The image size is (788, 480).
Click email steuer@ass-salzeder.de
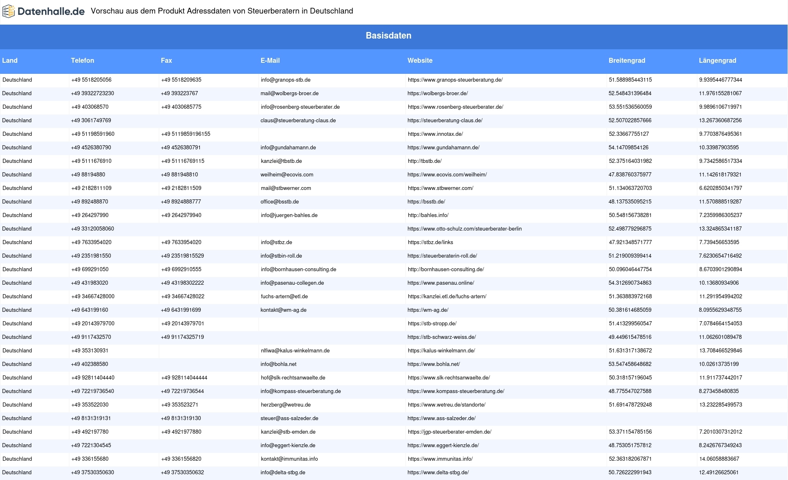[x=289, y=418]
